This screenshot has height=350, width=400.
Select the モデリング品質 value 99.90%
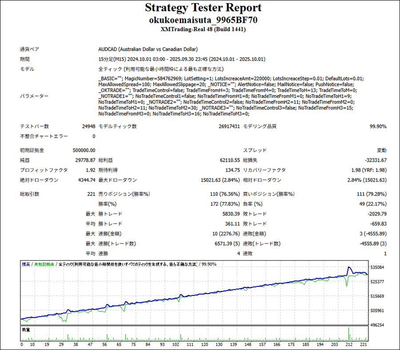coord(378,127)
